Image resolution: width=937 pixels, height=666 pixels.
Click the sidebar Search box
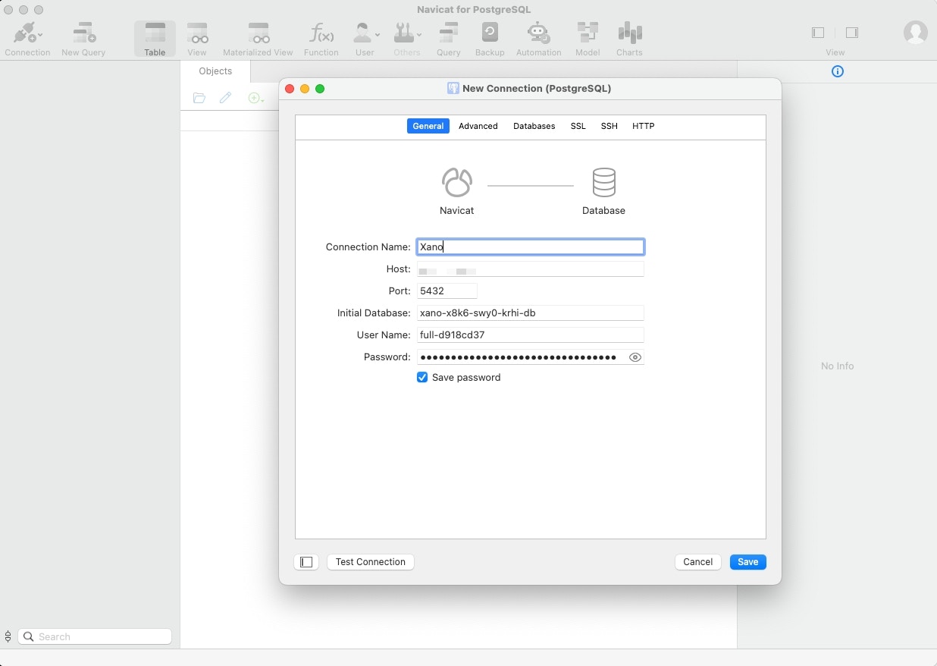click(95, 636)
